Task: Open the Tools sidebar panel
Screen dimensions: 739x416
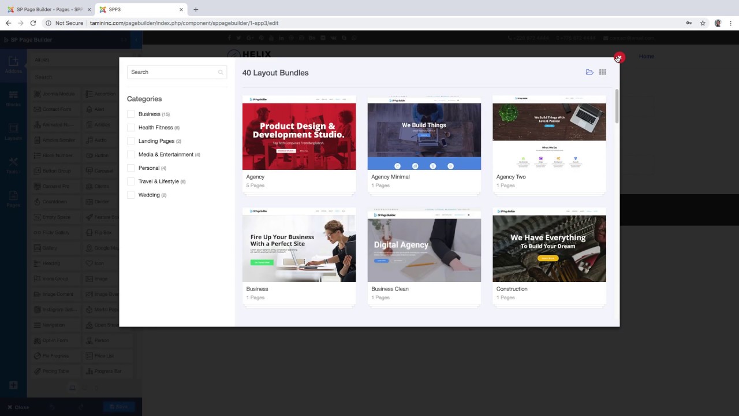Action: tap(13, 165)
